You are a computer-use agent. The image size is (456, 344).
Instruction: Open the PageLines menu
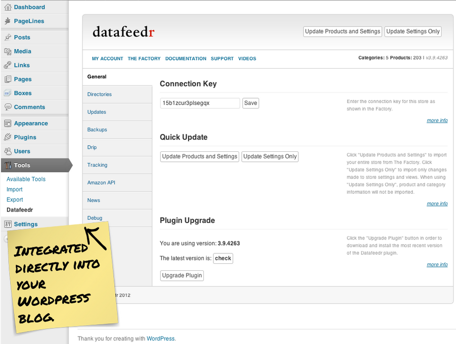pos(29,21)
